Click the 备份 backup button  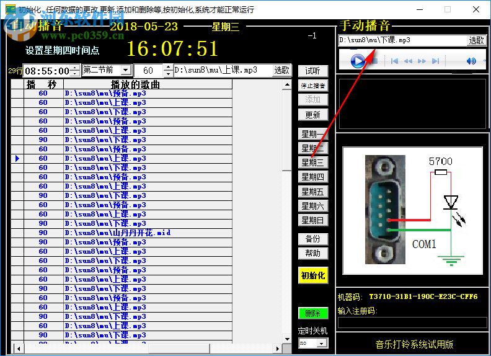pos(313,239)
